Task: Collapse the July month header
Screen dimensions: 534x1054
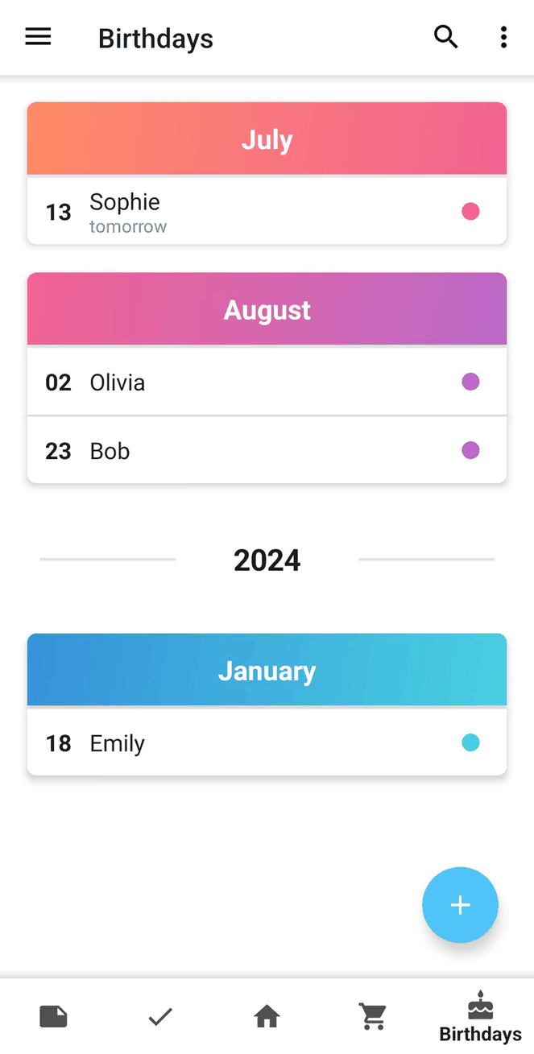Action: [267, 138]
